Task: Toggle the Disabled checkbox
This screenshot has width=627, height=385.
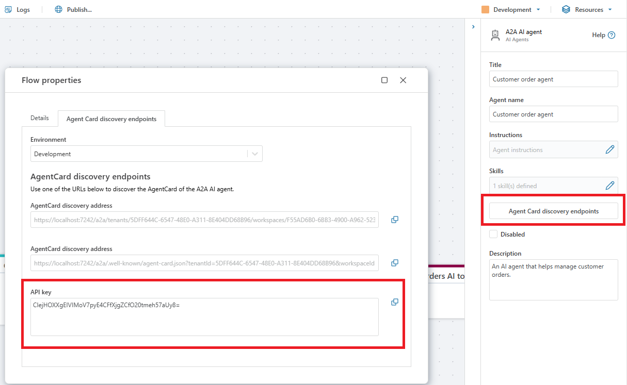Action: click(x=494, y=235)
